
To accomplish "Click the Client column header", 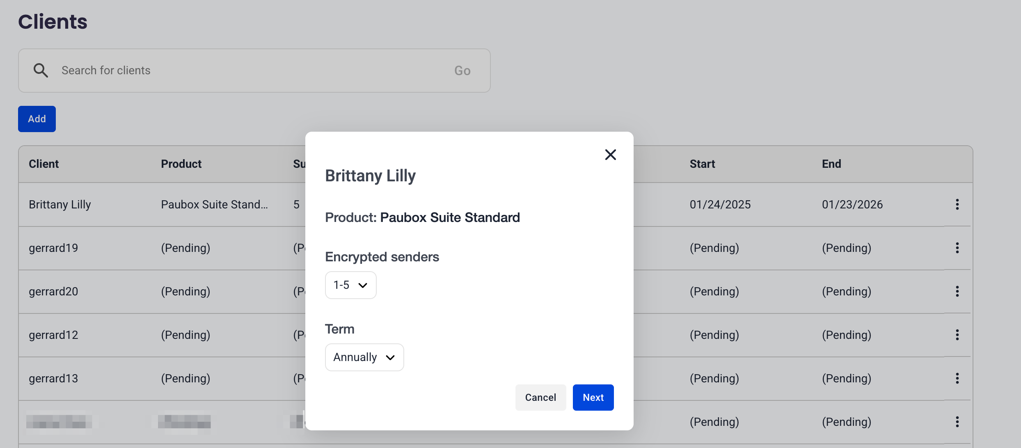I will 44,164.
